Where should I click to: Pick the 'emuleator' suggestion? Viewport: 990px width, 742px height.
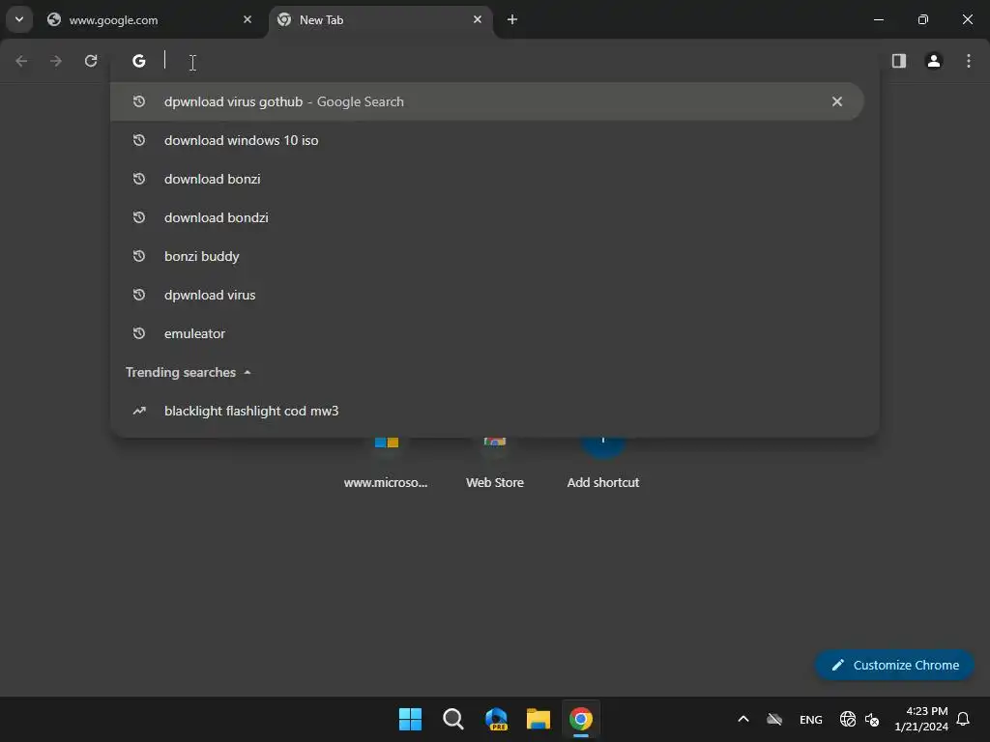coord(487,333)
